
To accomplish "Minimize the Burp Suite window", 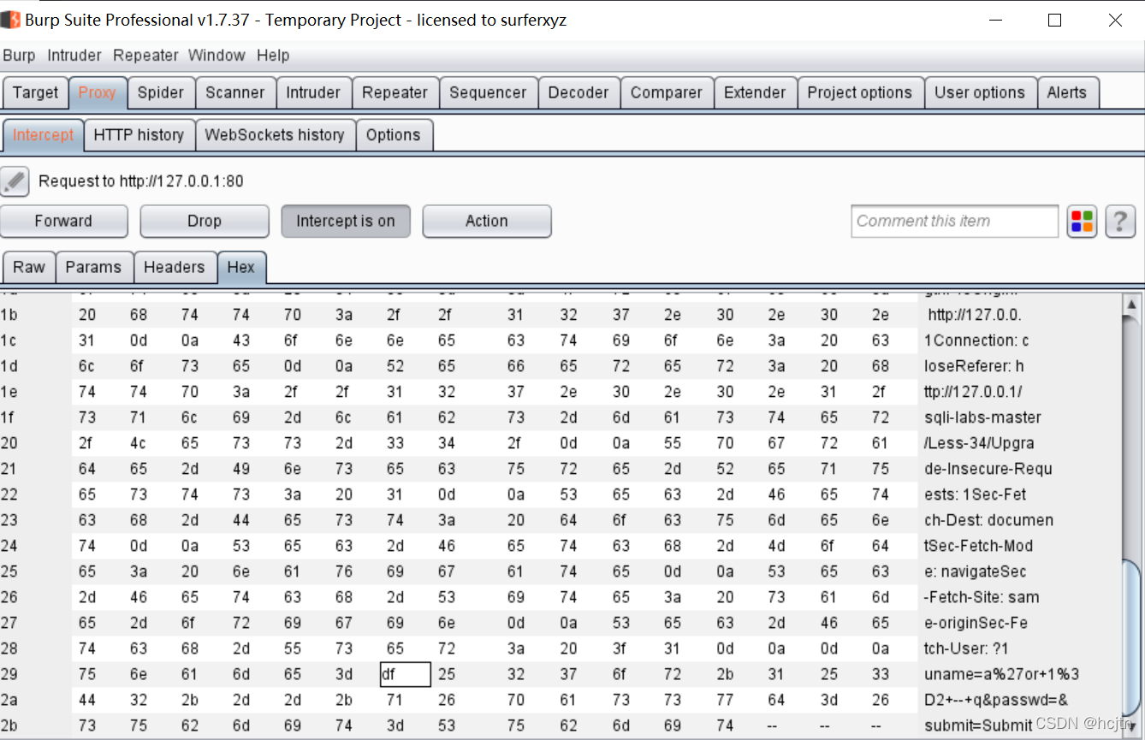I will tap(994, 21).
